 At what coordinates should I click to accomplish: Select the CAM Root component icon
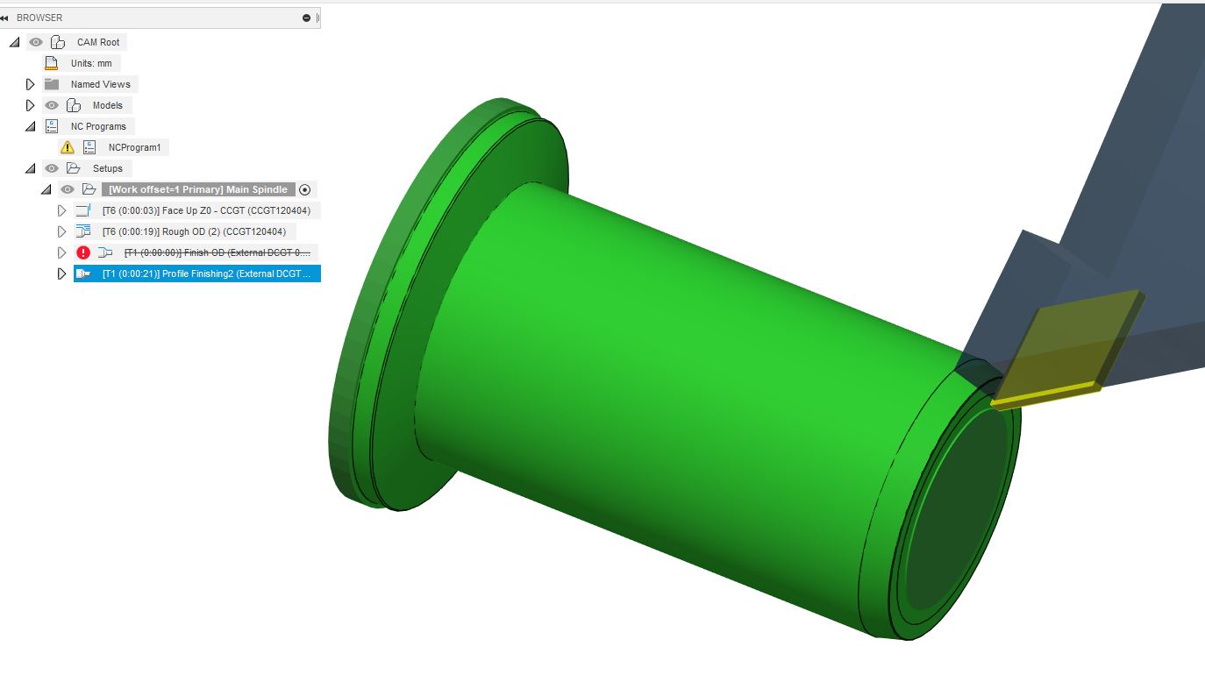coord(59,41)
